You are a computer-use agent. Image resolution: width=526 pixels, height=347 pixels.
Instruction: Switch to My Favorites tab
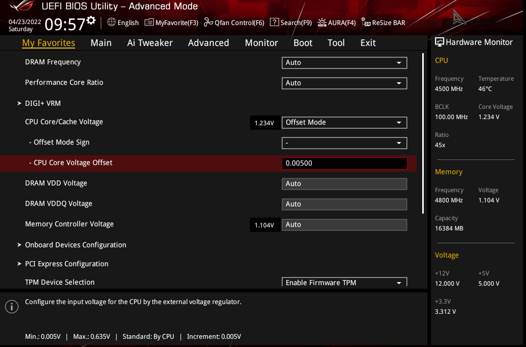click(49, 43)
